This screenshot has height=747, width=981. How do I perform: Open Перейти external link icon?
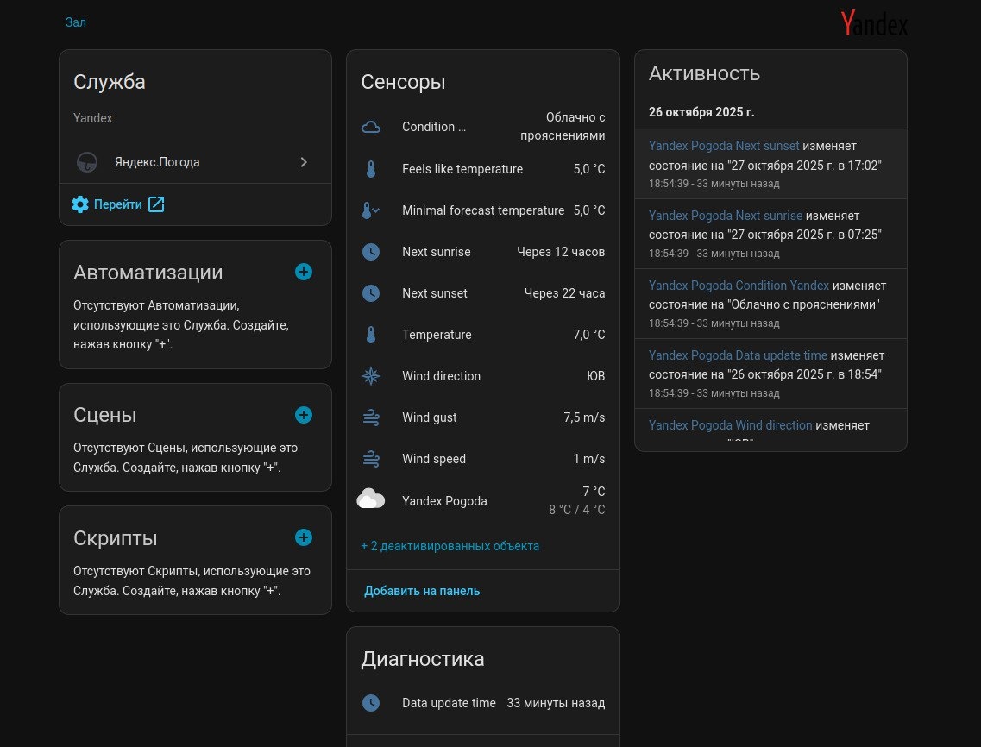click(156, 204)
